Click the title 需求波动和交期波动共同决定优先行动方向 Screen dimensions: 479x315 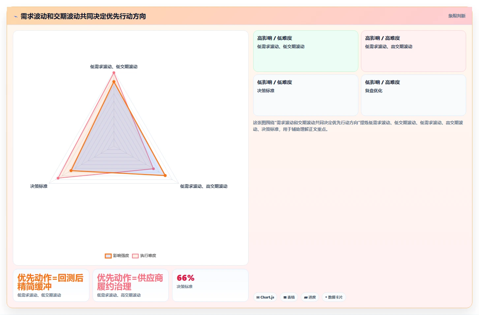click(x=83, y=16)
